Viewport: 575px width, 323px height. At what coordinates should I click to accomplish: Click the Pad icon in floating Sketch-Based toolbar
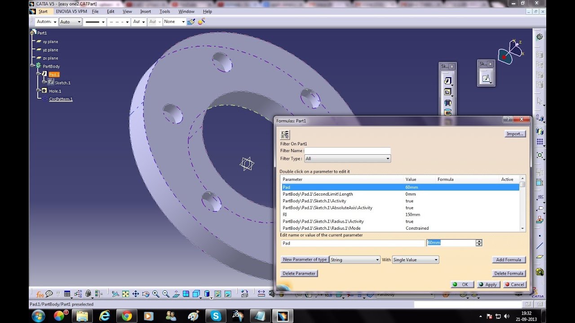coord(447,81)
